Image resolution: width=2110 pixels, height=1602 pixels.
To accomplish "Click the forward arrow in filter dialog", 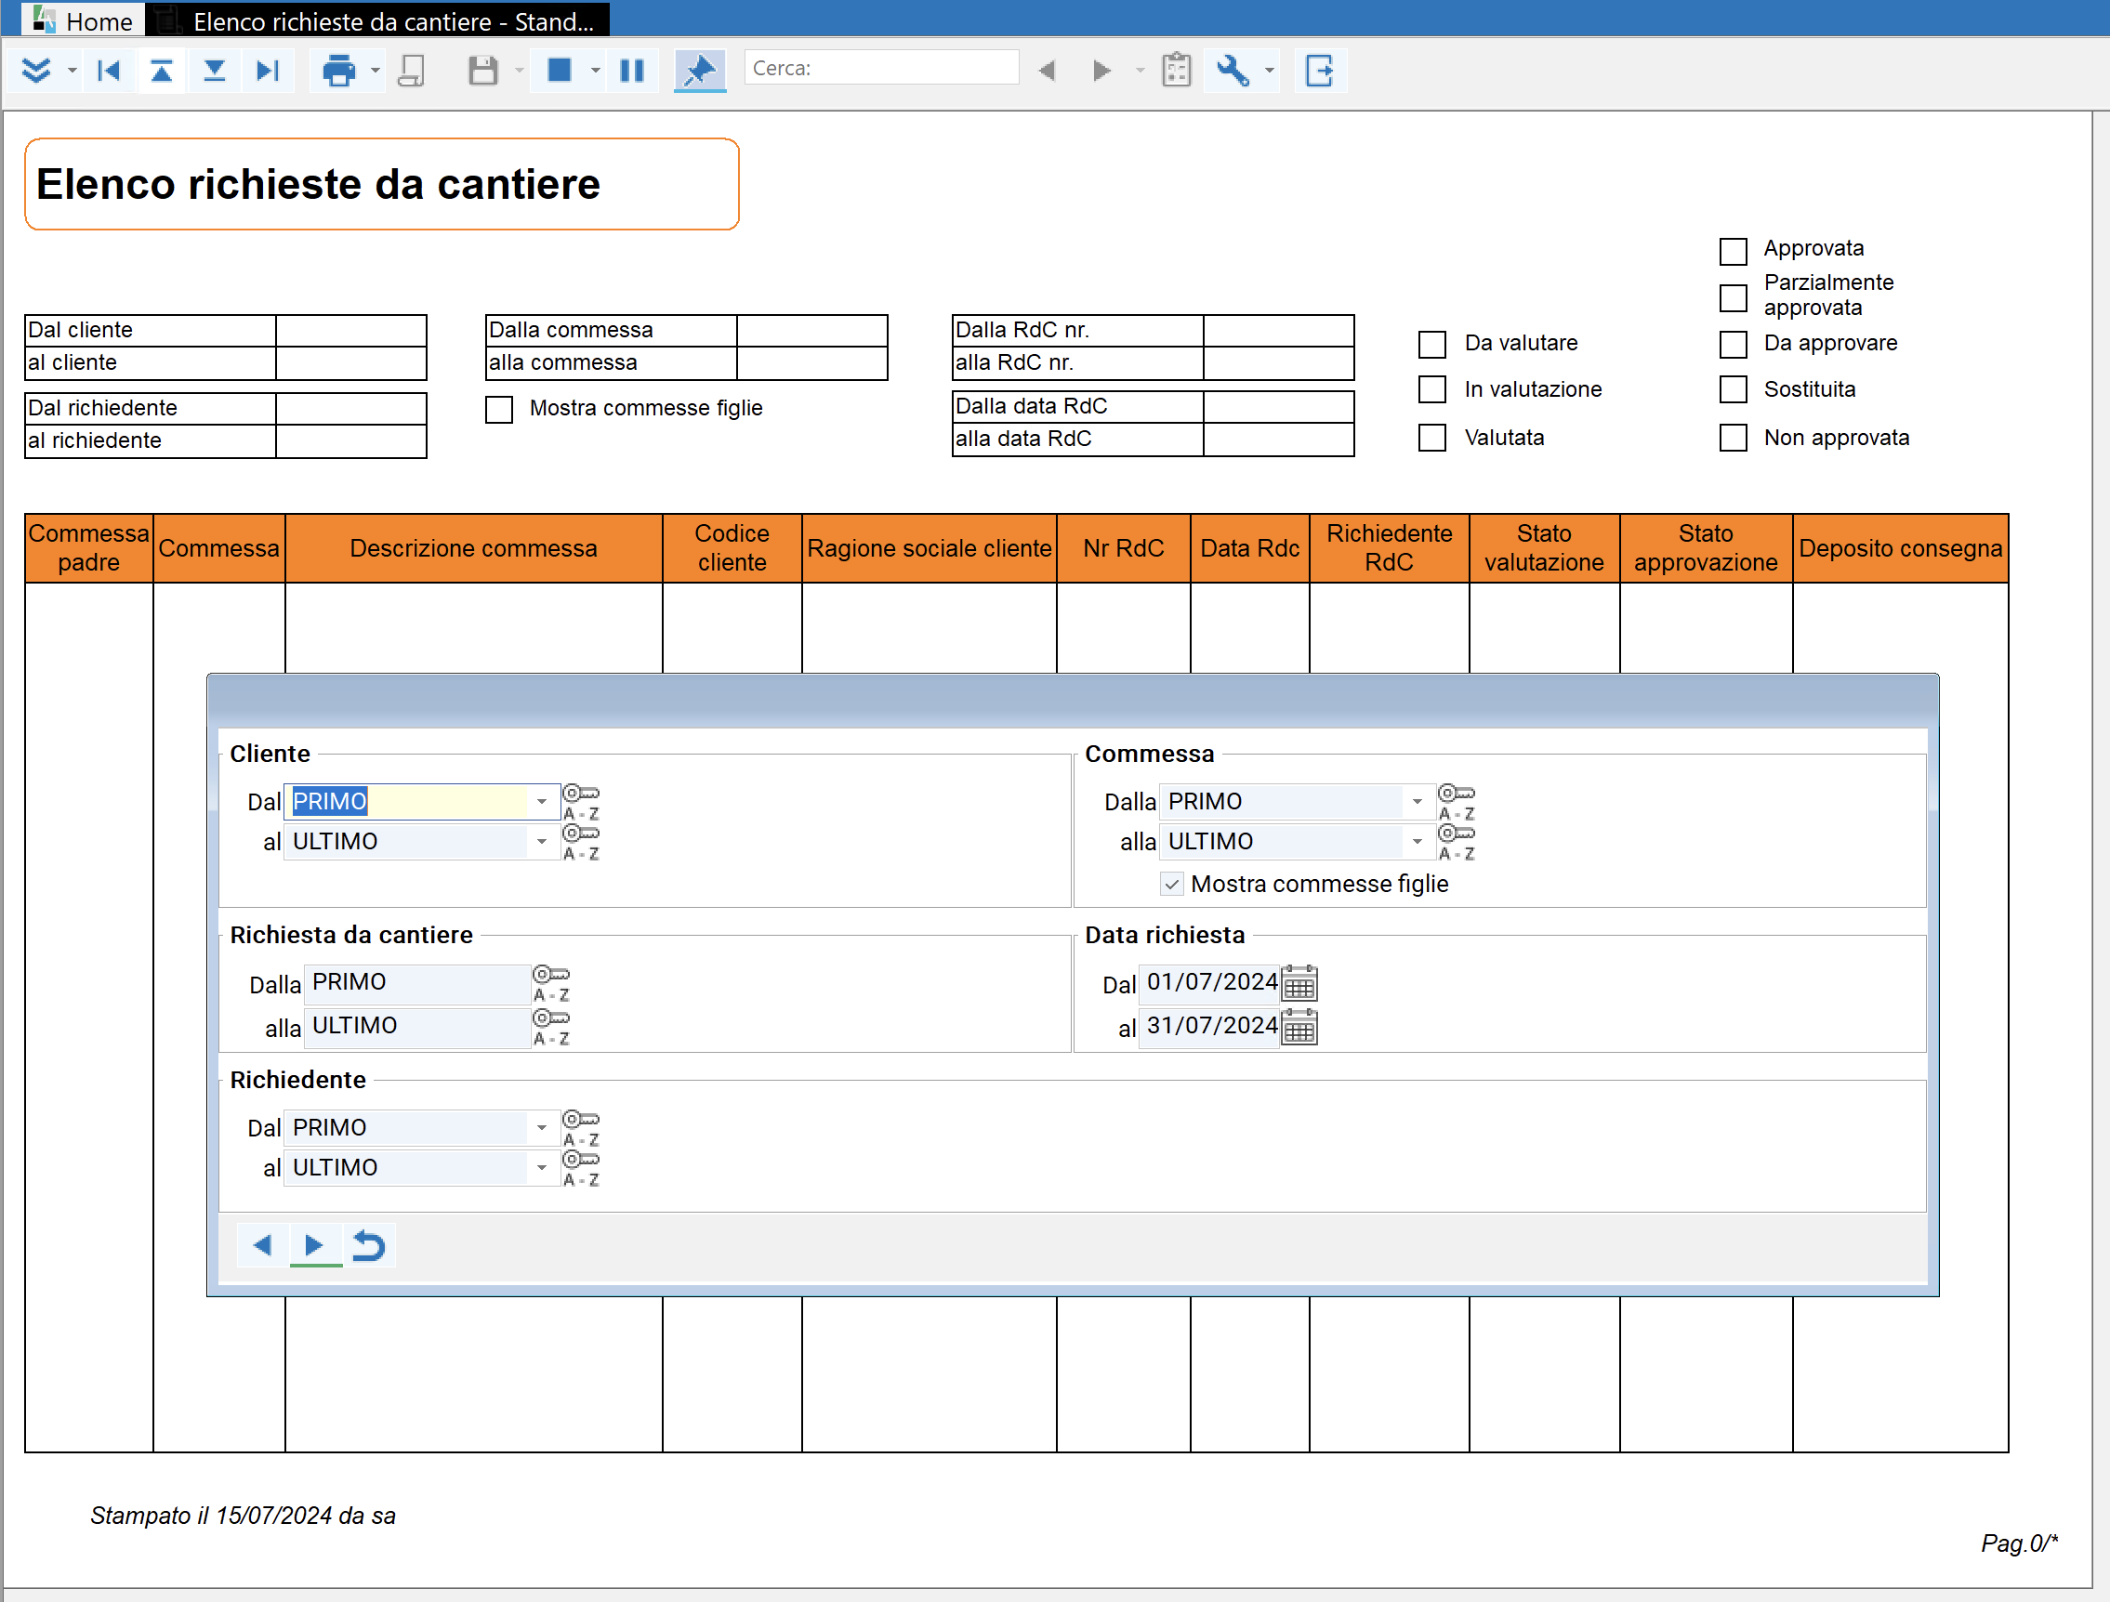I will (x=315, y=1245).
